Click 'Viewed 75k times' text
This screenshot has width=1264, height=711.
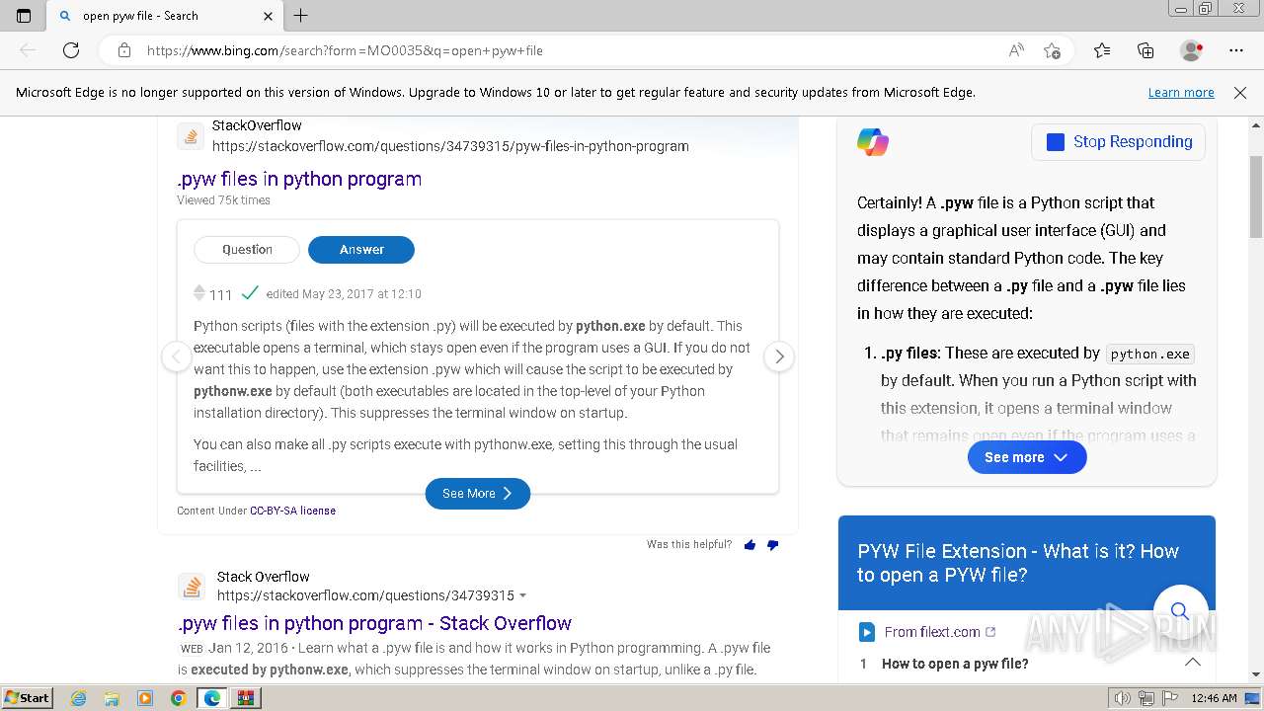pos(223,200)
